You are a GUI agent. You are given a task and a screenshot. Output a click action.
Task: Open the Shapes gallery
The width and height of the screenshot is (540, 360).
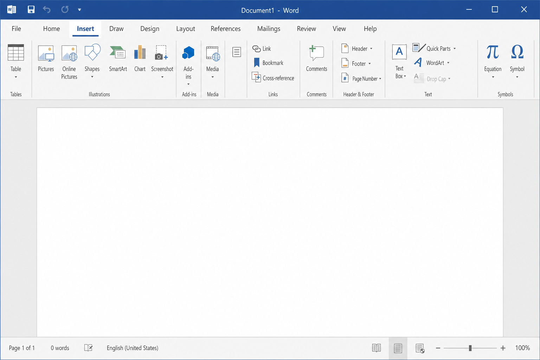(x=92, y=62)
